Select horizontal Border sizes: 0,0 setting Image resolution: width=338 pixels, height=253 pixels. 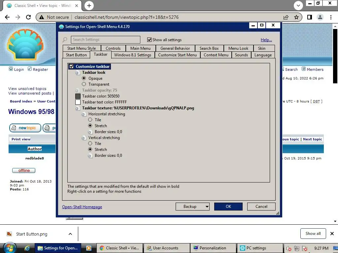click(108, 132)
